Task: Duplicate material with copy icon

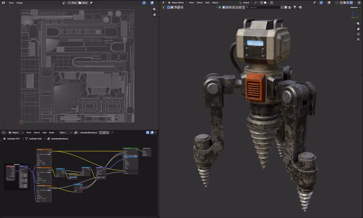Action: [104, 133]
